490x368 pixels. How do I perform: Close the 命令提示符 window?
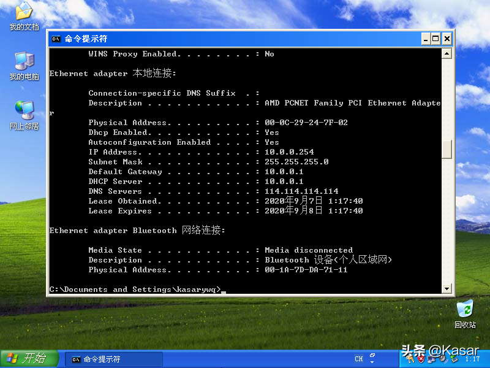[x=447, y=39]
